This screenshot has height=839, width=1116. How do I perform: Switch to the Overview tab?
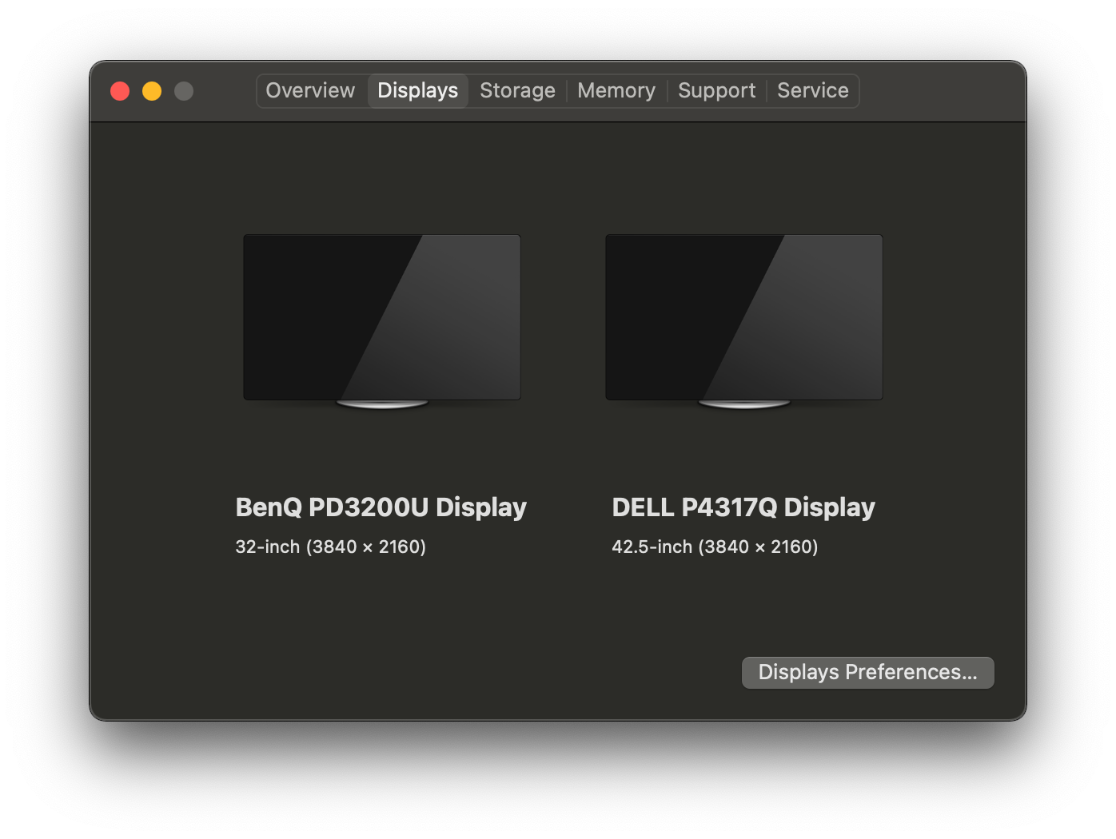tap(310, 90)
